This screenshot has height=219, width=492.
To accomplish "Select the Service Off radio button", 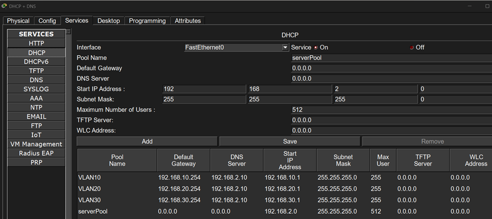I will tap(412, 48).
